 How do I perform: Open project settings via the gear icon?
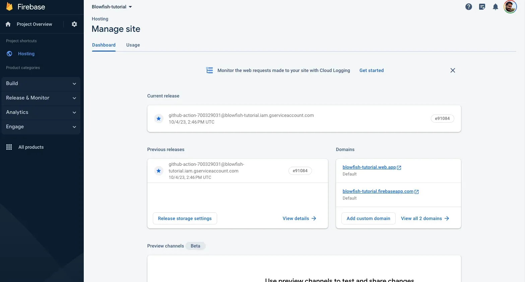pos(74,24)
